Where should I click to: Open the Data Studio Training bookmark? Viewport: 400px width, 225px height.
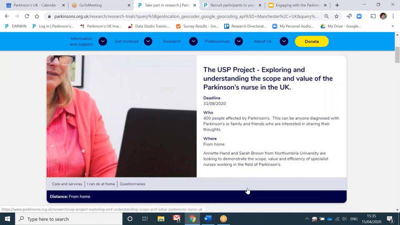pos(148,26)
